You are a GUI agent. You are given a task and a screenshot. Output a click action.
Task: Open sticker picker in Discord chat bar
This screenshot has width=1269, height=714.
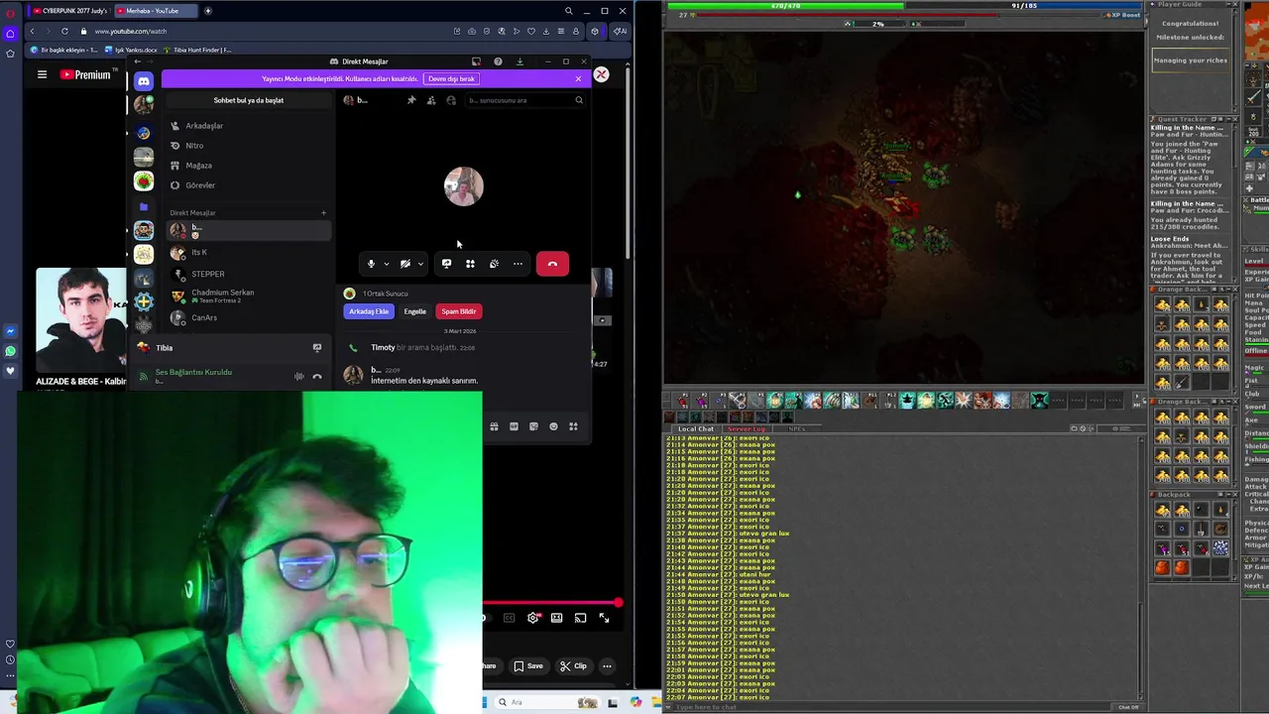click(533, 426)
